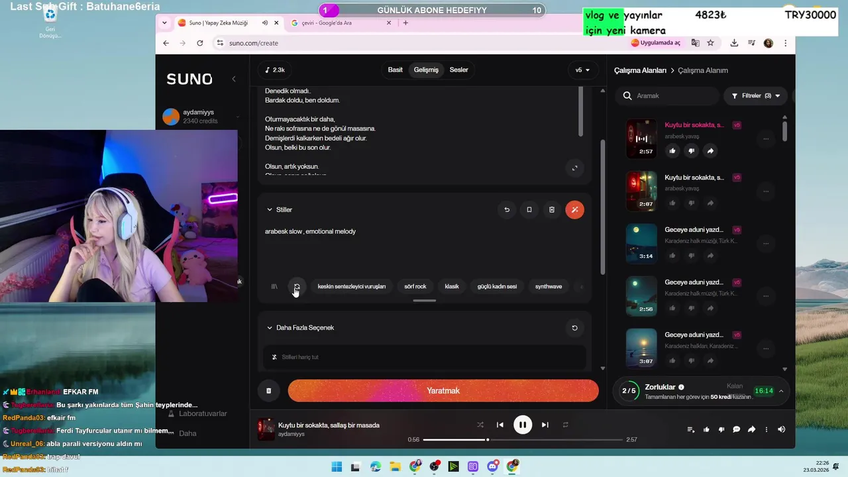The height and width of the screenshot is (477, 848).
Task: Like the 2:56 Geceye aduni yazd track
Action: (672, 308)
